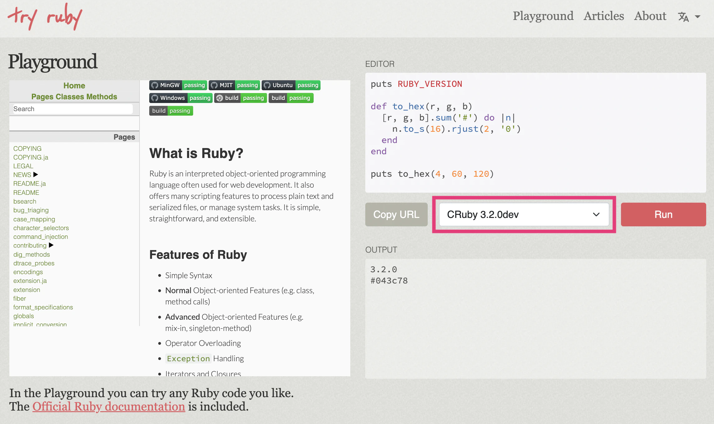Viewport: 714px width, 424px height.
Task: Open the LEGAL page
Action: [x=23, y=166]
